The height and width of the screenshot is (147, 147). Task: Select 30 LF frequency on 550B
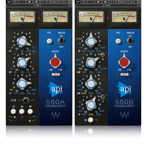pos(80,102)
